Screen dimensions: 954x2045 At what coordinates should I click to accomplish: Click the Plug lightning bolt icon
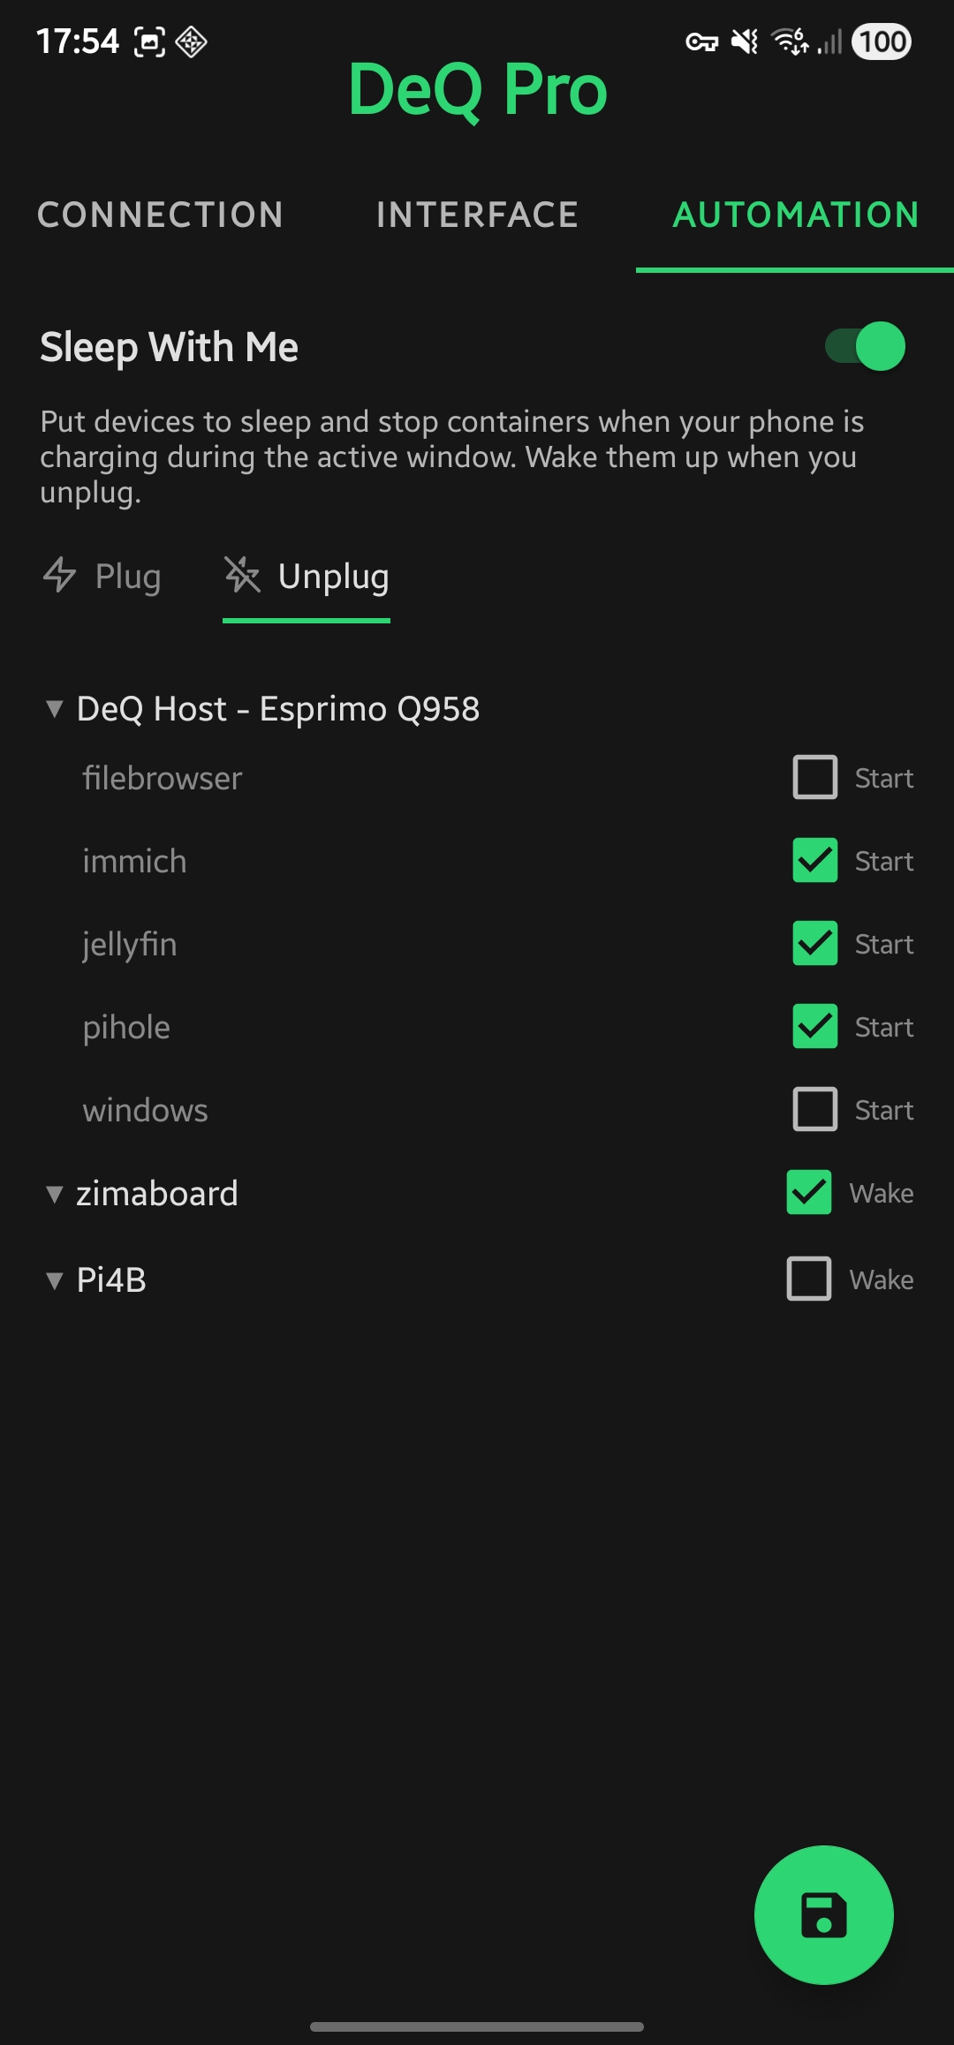pos(60,576)
